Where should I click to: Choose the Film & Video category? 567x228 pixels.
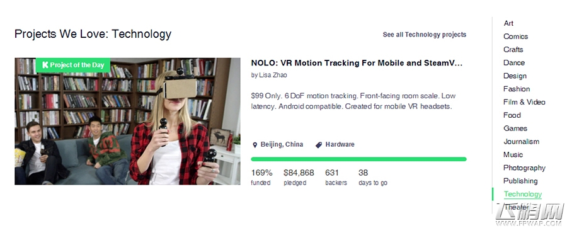click(524, 102)
